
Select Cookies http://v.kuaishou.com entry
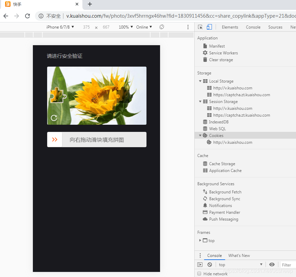233,142
